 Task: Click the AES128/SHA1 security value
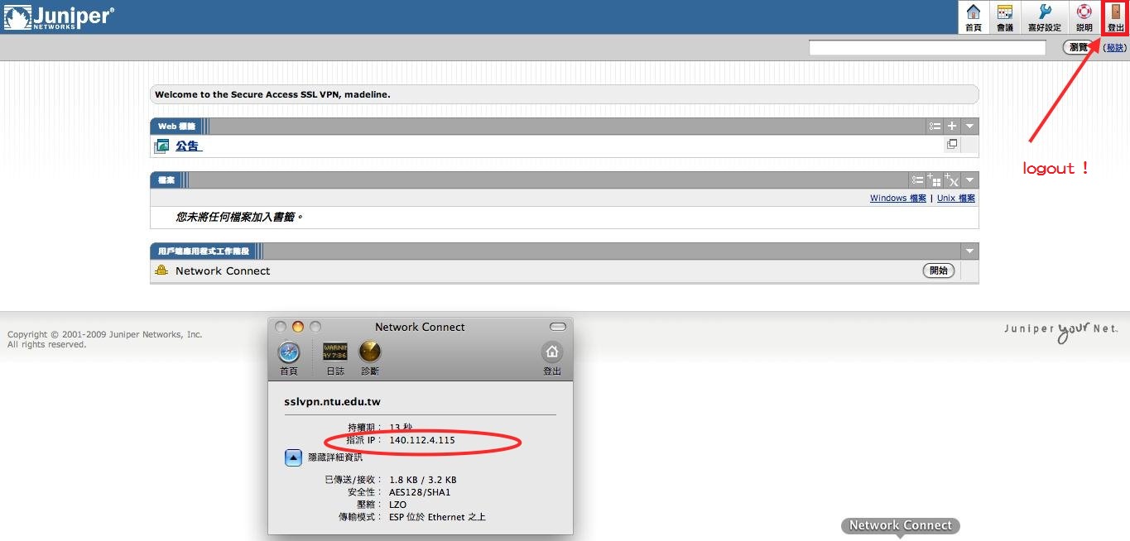421,492
